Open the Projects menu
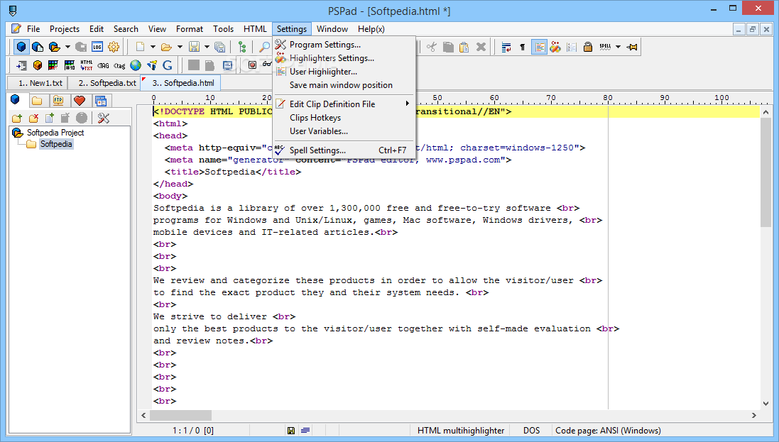The height and width of the screenshot is (442, 779). [65, 29]
